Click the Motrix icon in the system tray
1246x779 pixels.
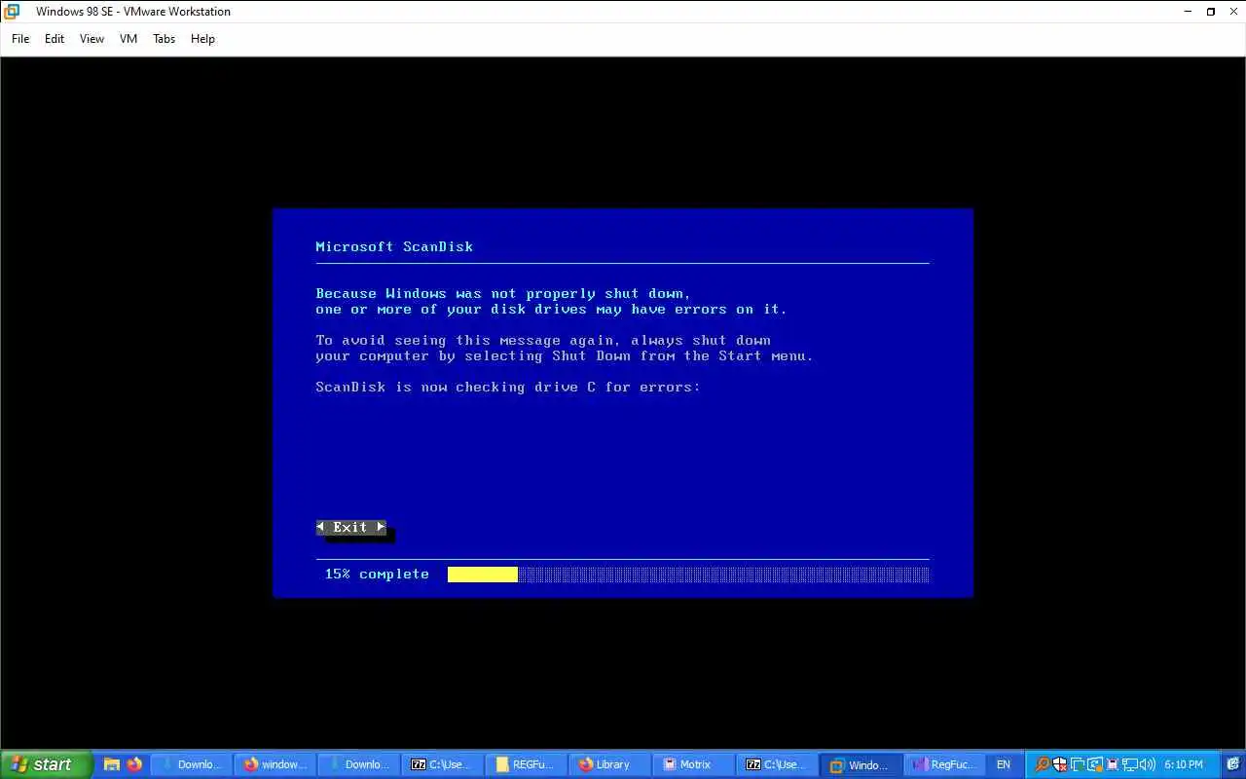1113,764
